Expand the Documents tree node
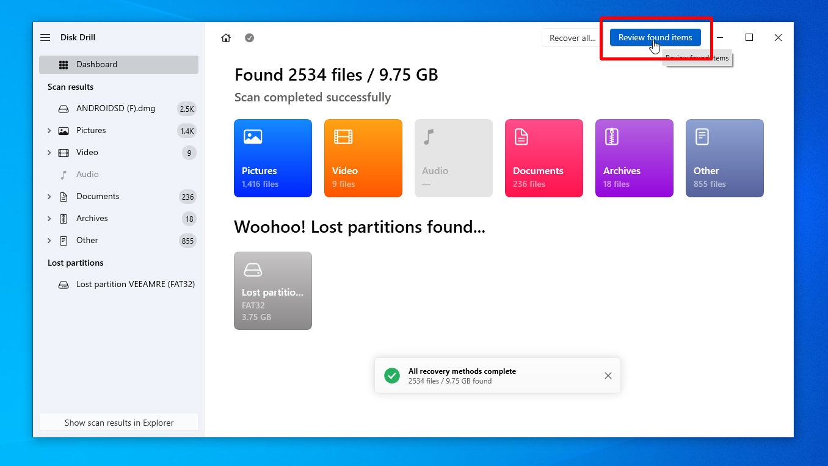828x466 pixels. (49, 197)
